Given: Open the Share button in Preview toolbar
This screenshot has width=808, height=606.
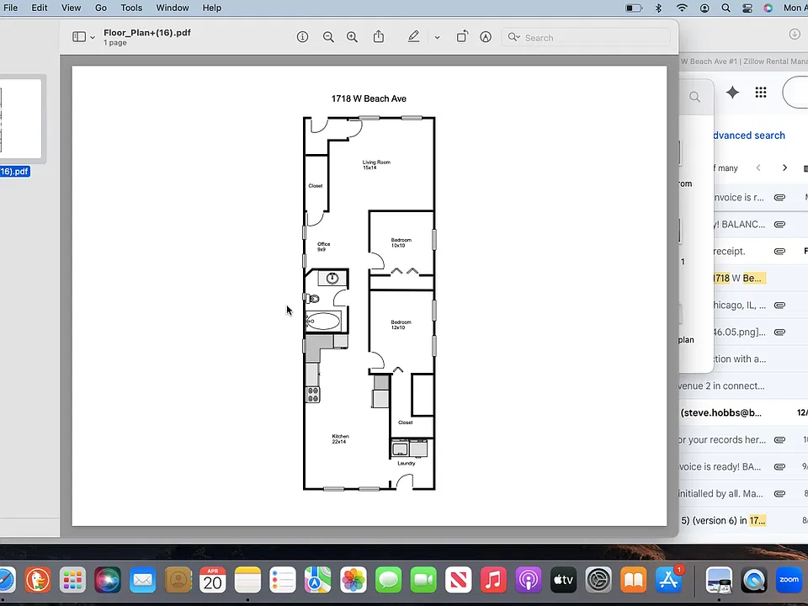Looking at the screenshot, I should (x=379, y=36).
